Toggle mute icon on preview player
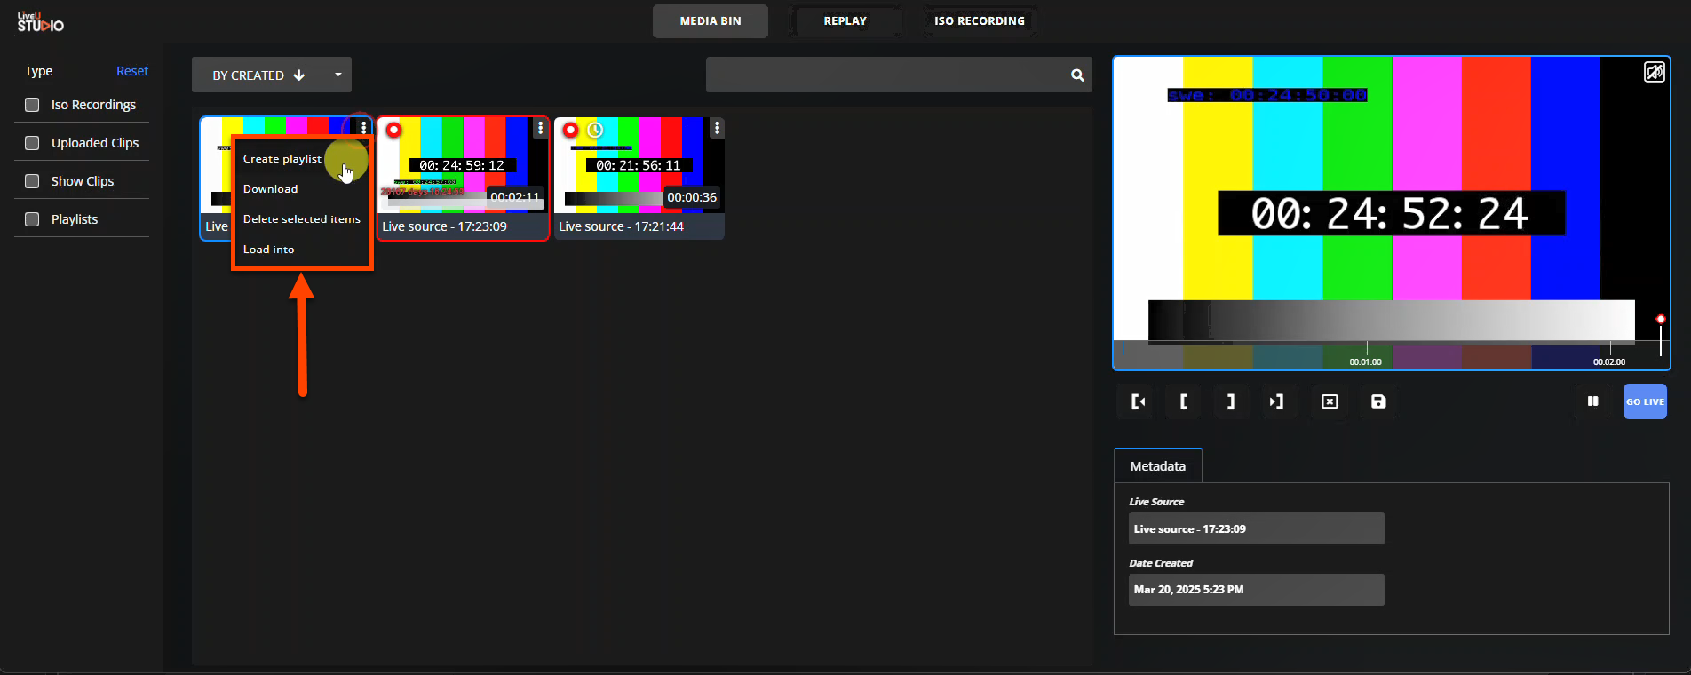This screenshot has height=675, width=1691. coord(1654,72)
